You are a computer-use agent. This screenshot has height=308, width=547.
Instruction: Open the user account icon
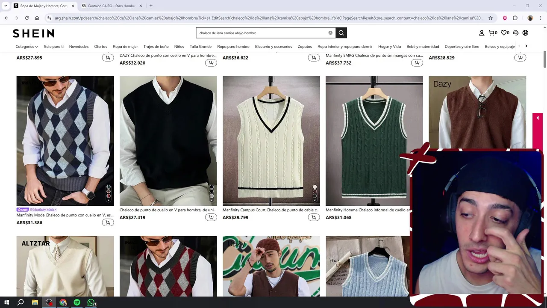(x=482, y=33)
